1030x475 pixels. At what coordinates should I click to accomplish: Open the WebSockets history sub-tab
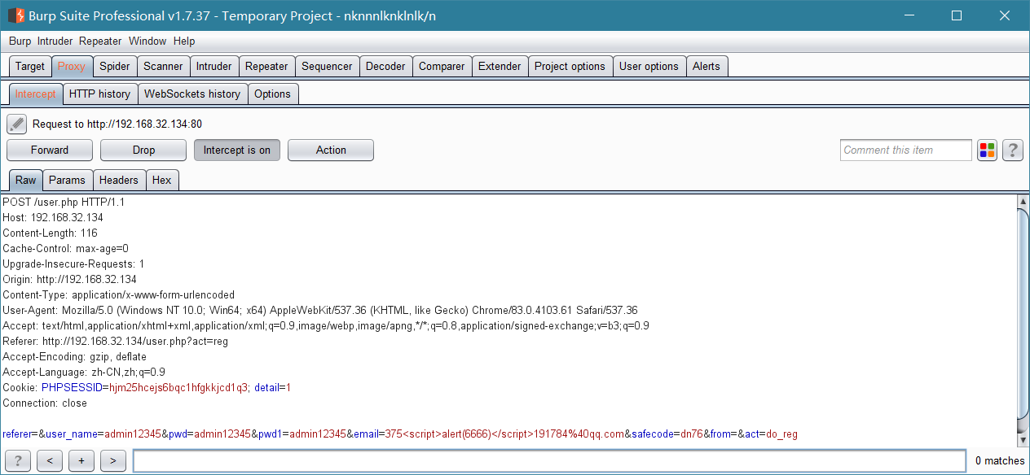(x=192, y=94)
